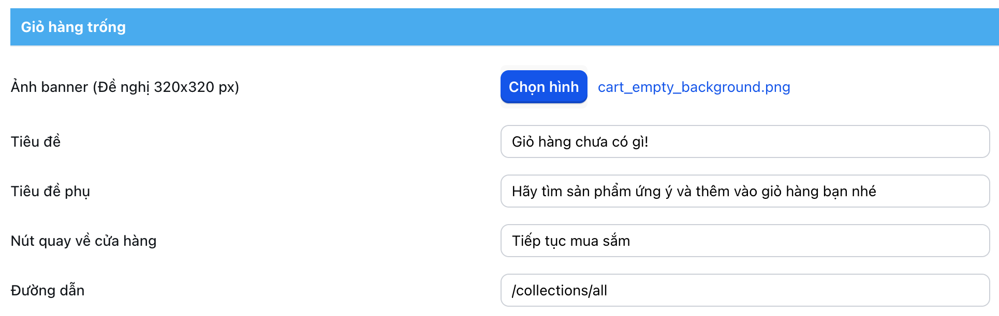Viewport: 999px width, 316px height.
Task: Click the field containing Giỏ hàng chưa có gì!
Action: click(x=580, y=141)
